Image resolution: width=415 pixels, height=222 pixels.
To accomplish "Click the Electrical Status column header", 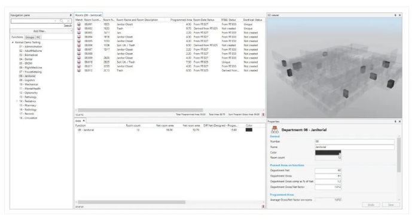I will (x=252, y=20).
